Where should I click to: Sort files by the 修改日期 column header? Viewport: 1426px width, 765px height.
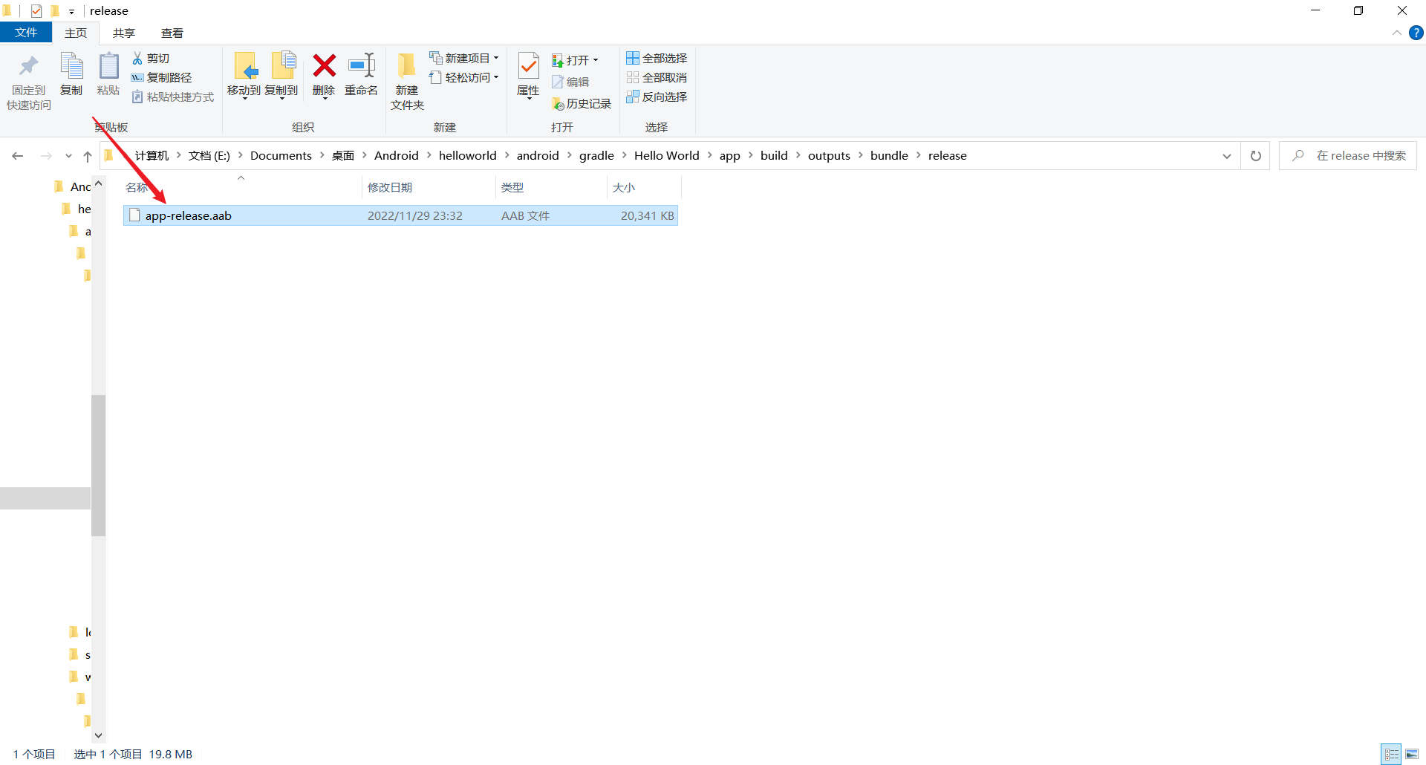tap(389, 187)
